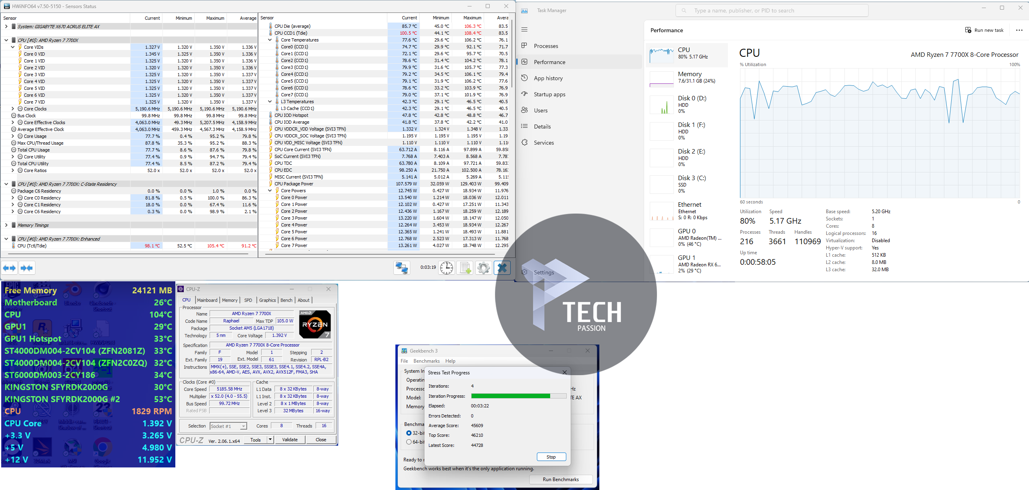Click Task Manager three-dots more options
Image resolution: width=1029 pixels, height=490 pixels.
[1019, 30]
